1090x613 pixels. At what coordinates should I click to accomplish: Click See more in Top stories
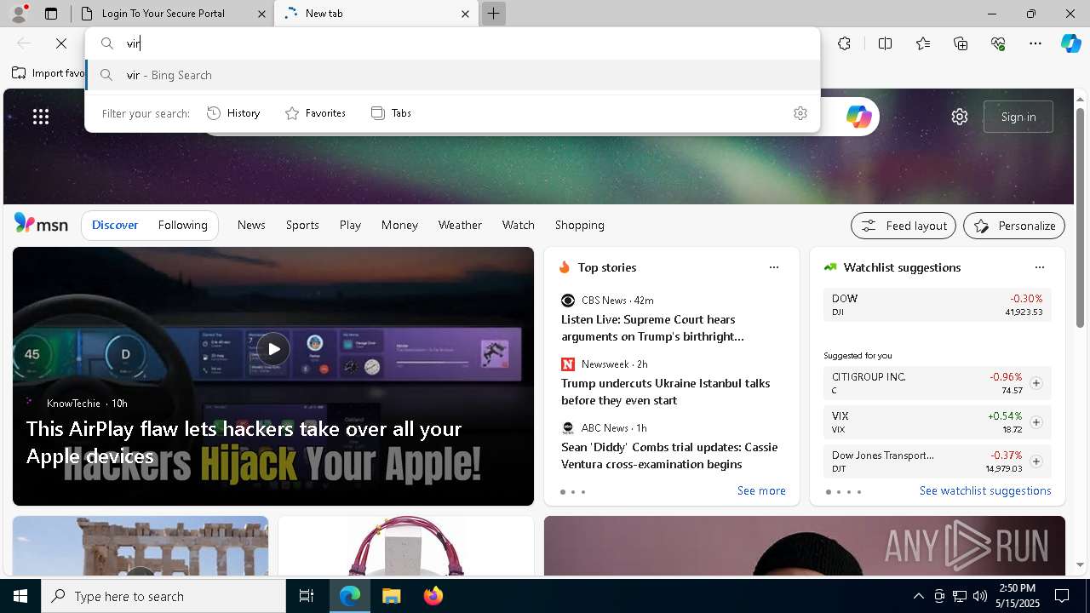761,490
